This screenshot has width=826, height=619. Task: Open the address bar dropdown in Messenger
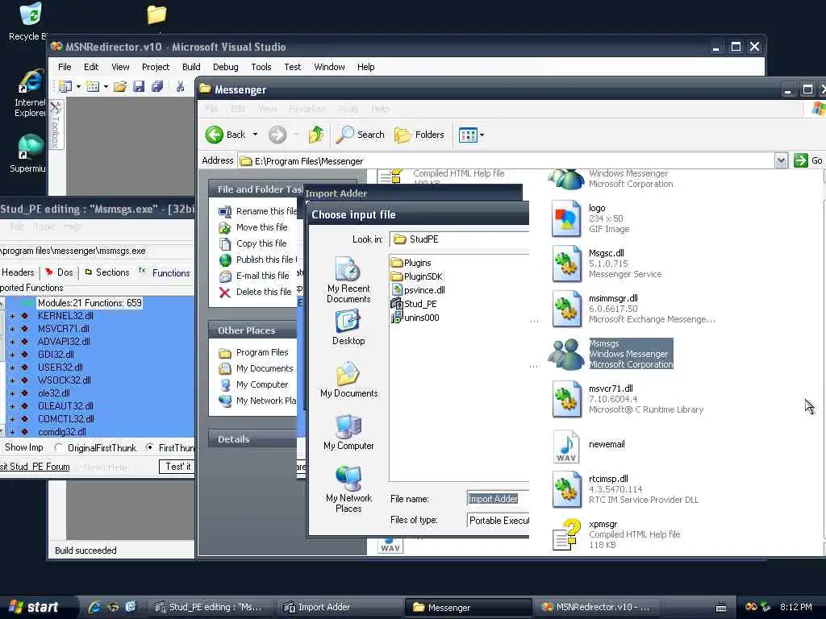pos(781,160)
